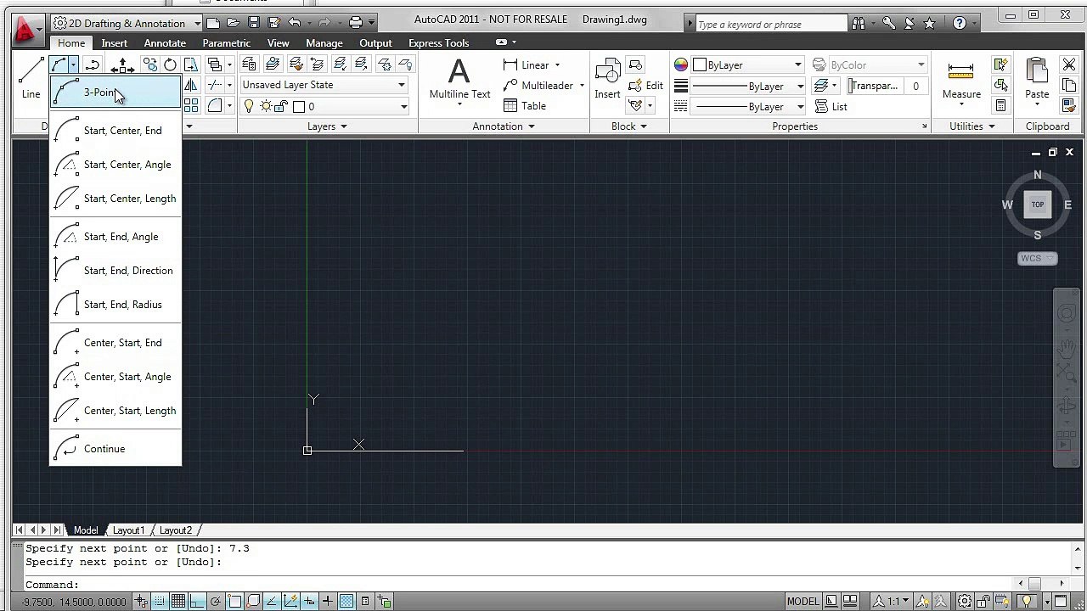Click the Table button
The image size is (1087, 611).
525,106
